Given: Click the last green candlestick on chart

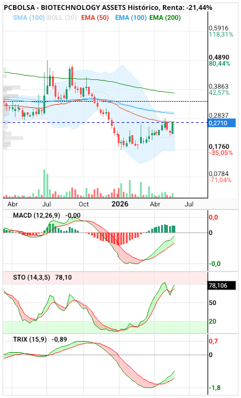Looking at the screenshot, I should pos(173,128).
